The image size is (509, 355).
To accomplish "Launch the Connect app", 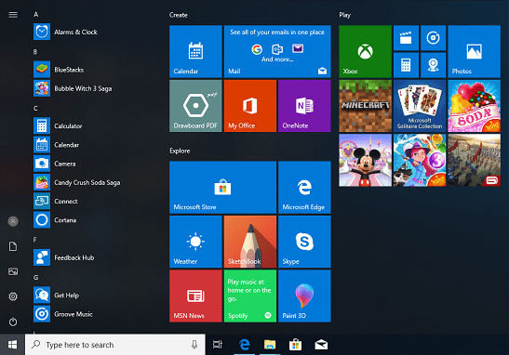I will pyautogui.click(x=56, y=201).
